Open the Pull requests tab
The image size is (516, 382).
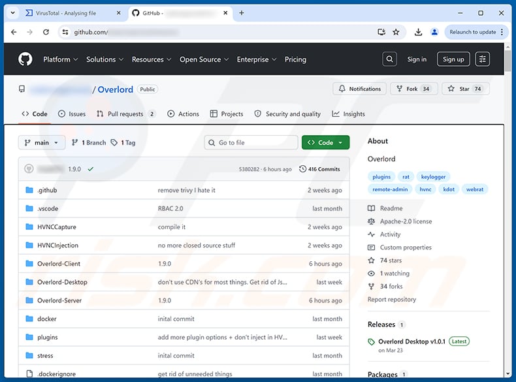(125, 114)
